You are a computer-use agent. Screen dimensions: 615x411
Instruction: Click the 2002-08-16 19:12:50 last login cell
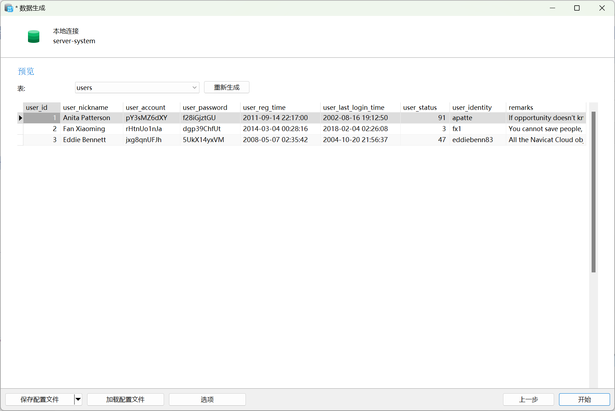pyautogui.click(x=360, y=118)
